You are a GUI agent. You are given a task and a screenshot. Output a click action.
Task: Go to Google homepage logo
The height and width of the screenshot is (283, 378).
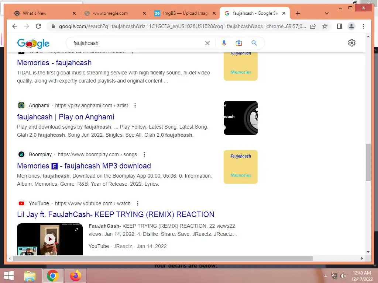pyautogui.click(x=33, y=43)
